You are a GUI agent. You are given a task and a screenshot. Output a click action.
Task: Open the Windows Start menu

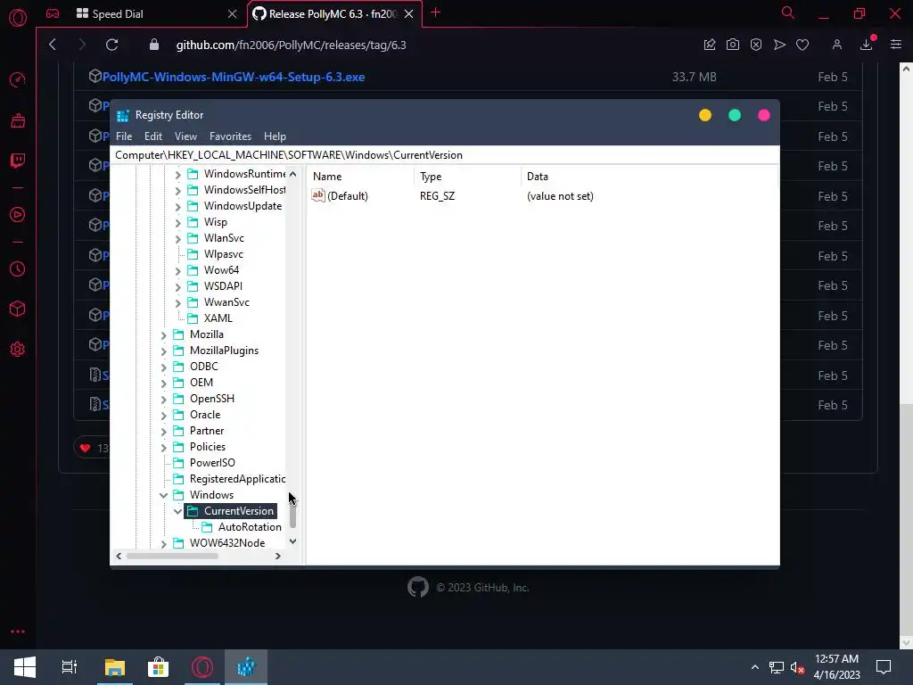click(24, 667)
